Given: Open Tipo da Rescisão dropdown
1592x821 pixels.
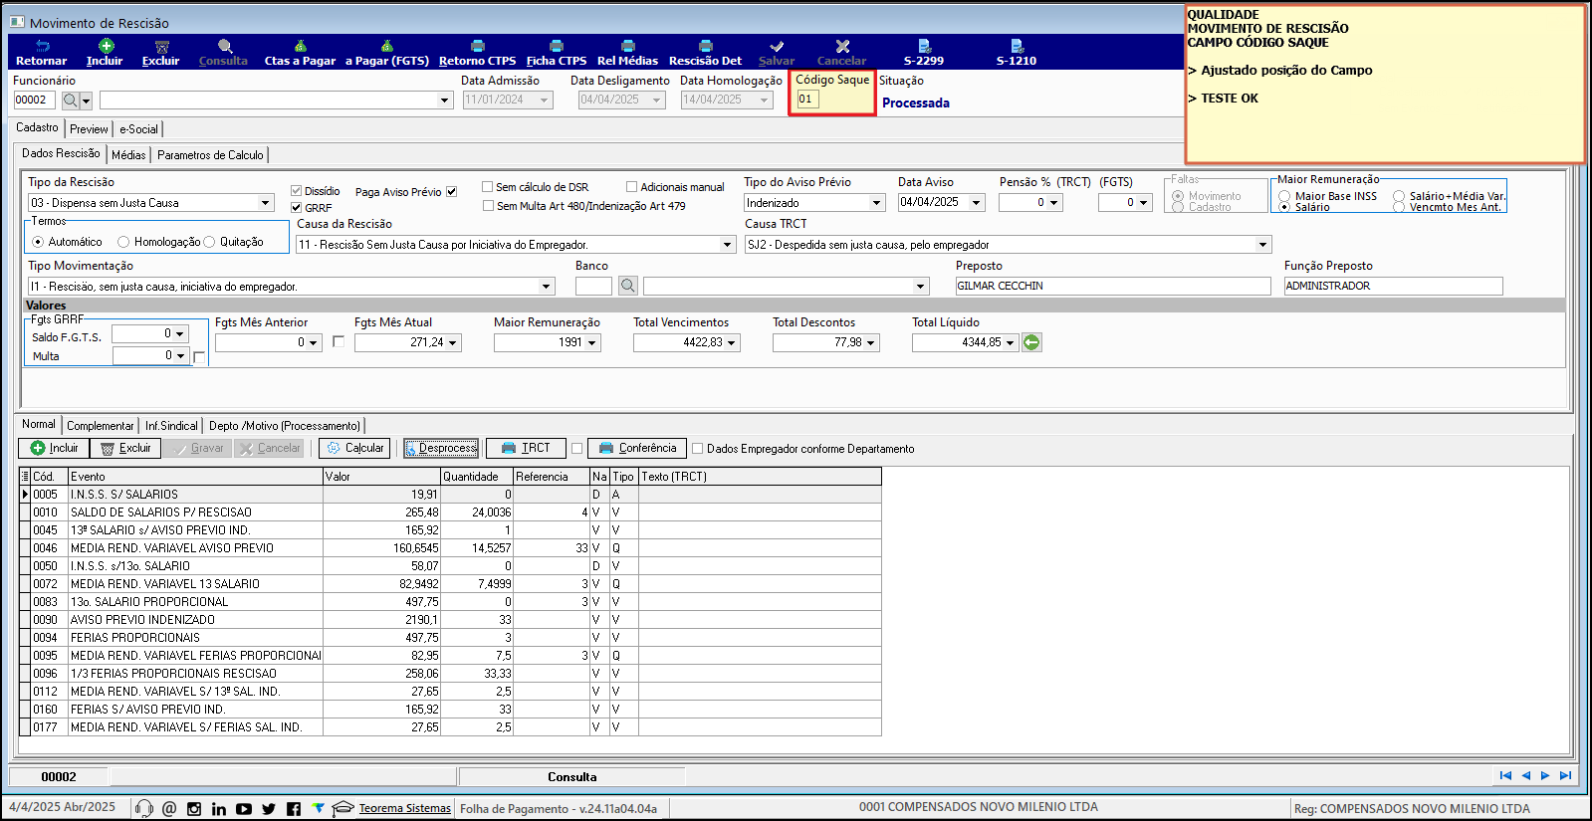Looking at the screenshot, I should pyautogui.click(x=266, y=203).
